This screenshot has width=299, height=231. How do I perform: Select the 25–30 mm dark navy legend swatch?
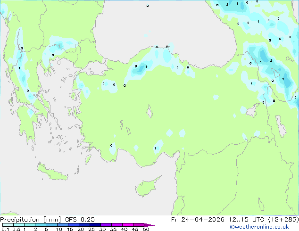(95, 225)
